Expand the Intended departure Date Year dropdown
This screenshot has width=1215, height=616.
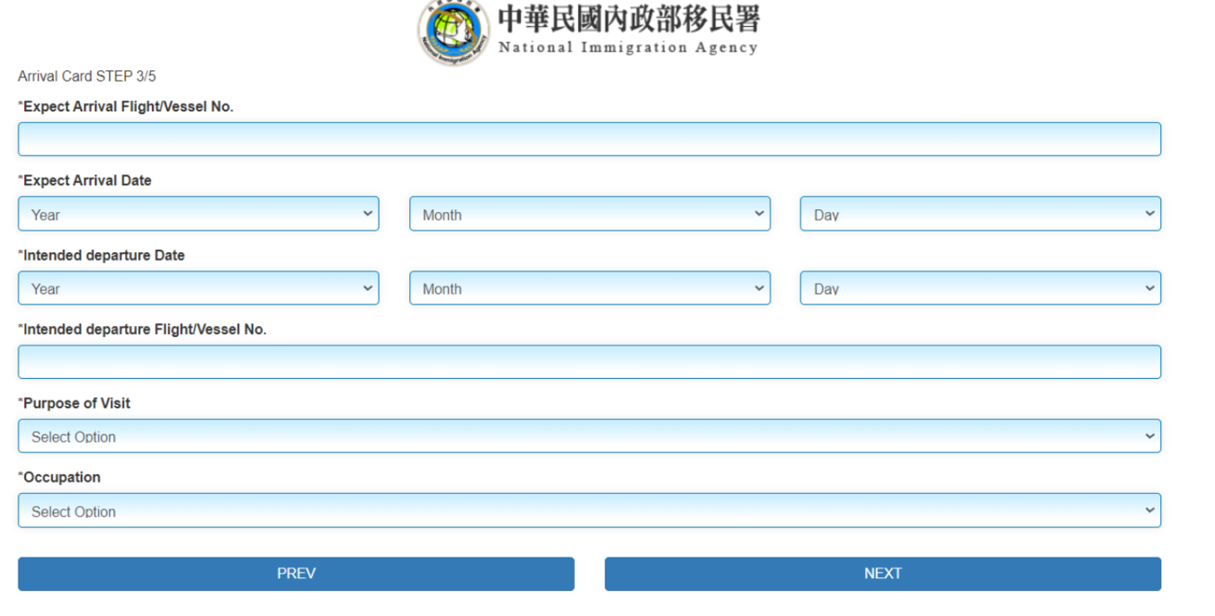coord(199,288)
